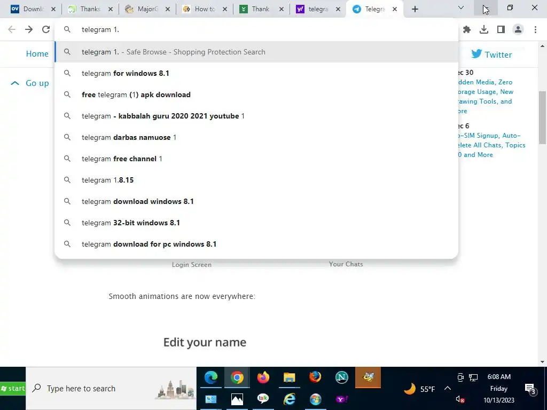Select telegram download for pc windows 8.1
This screenshot has width=547, height=410.
(256, 244)
